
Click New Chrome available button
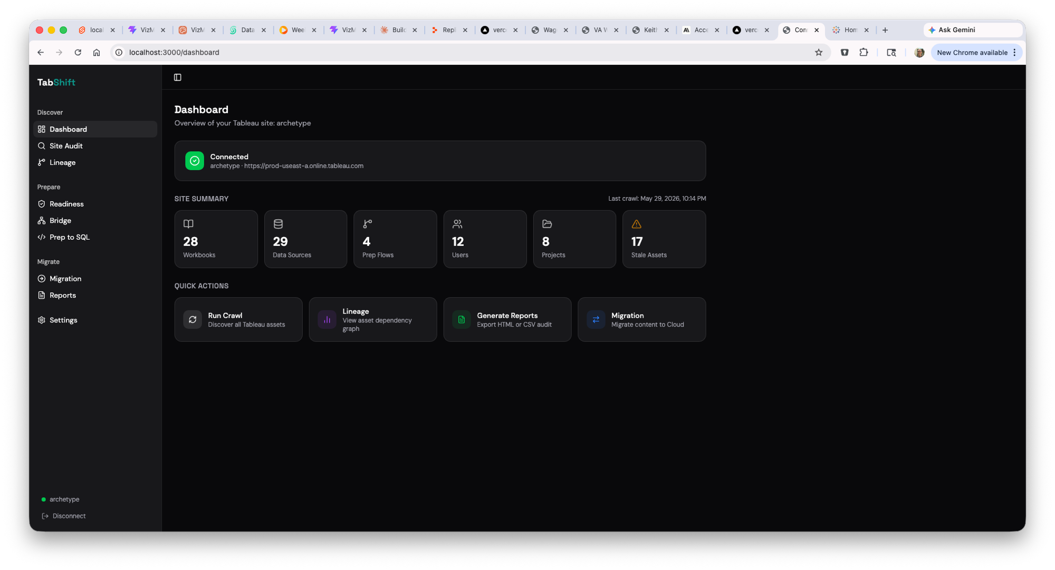point(976,52)
